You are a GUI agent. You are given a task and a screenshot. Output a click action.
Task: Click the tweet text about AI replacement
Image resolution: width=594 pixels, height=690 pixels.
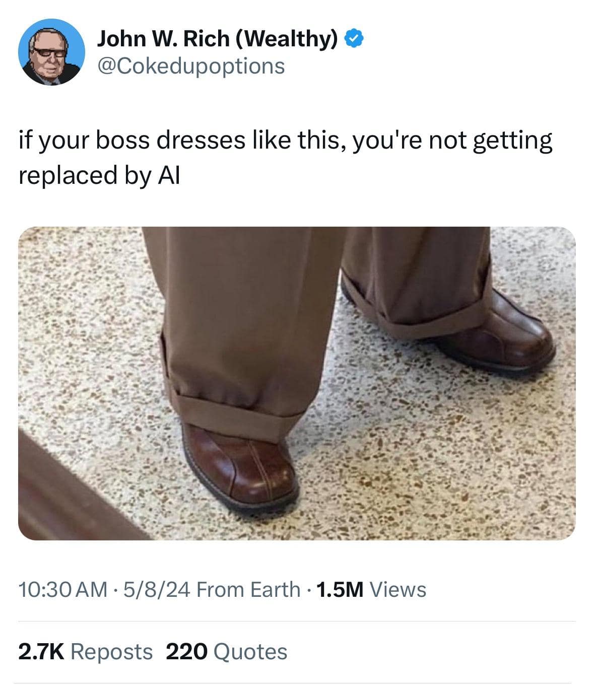[x=252, y=156]
